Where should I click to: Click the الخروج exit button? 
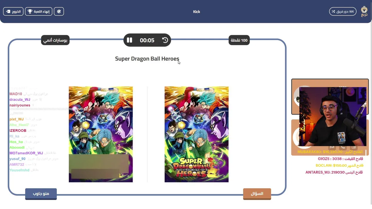tap(13, 12)
